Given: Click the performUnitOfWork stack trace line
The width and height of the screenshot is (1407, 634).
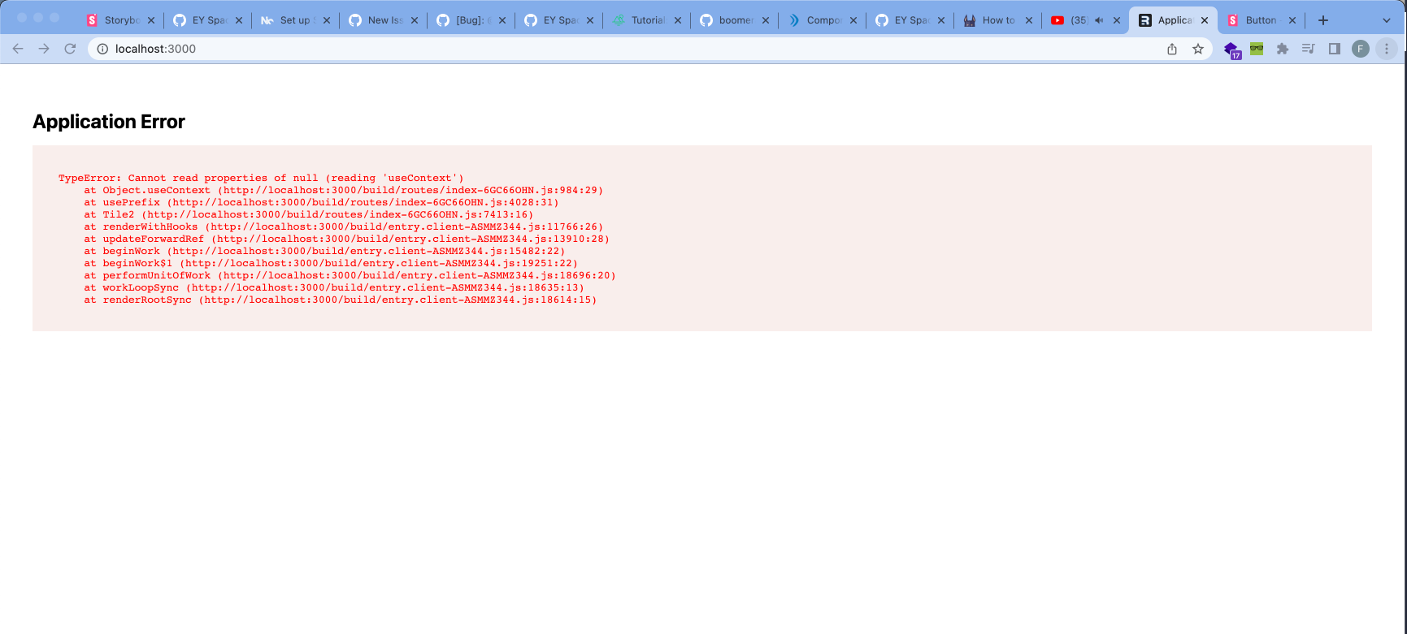Looking at the screenshot, I should (x=350, y=275).
